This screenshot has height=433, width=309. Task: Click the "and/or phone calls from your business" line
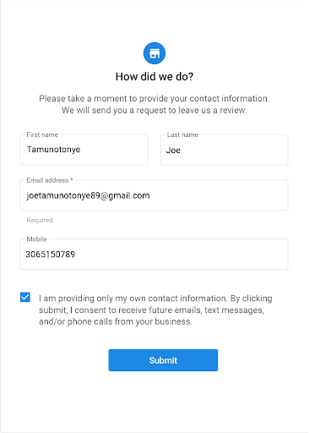pos(116,321)
